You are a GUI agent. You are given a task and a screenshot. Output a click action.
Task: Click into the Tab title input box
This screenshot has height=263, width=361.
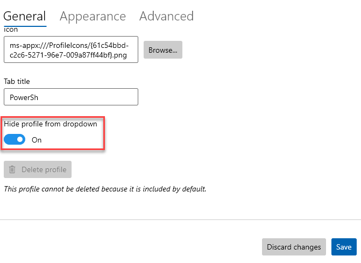click(x=71, y=97)
